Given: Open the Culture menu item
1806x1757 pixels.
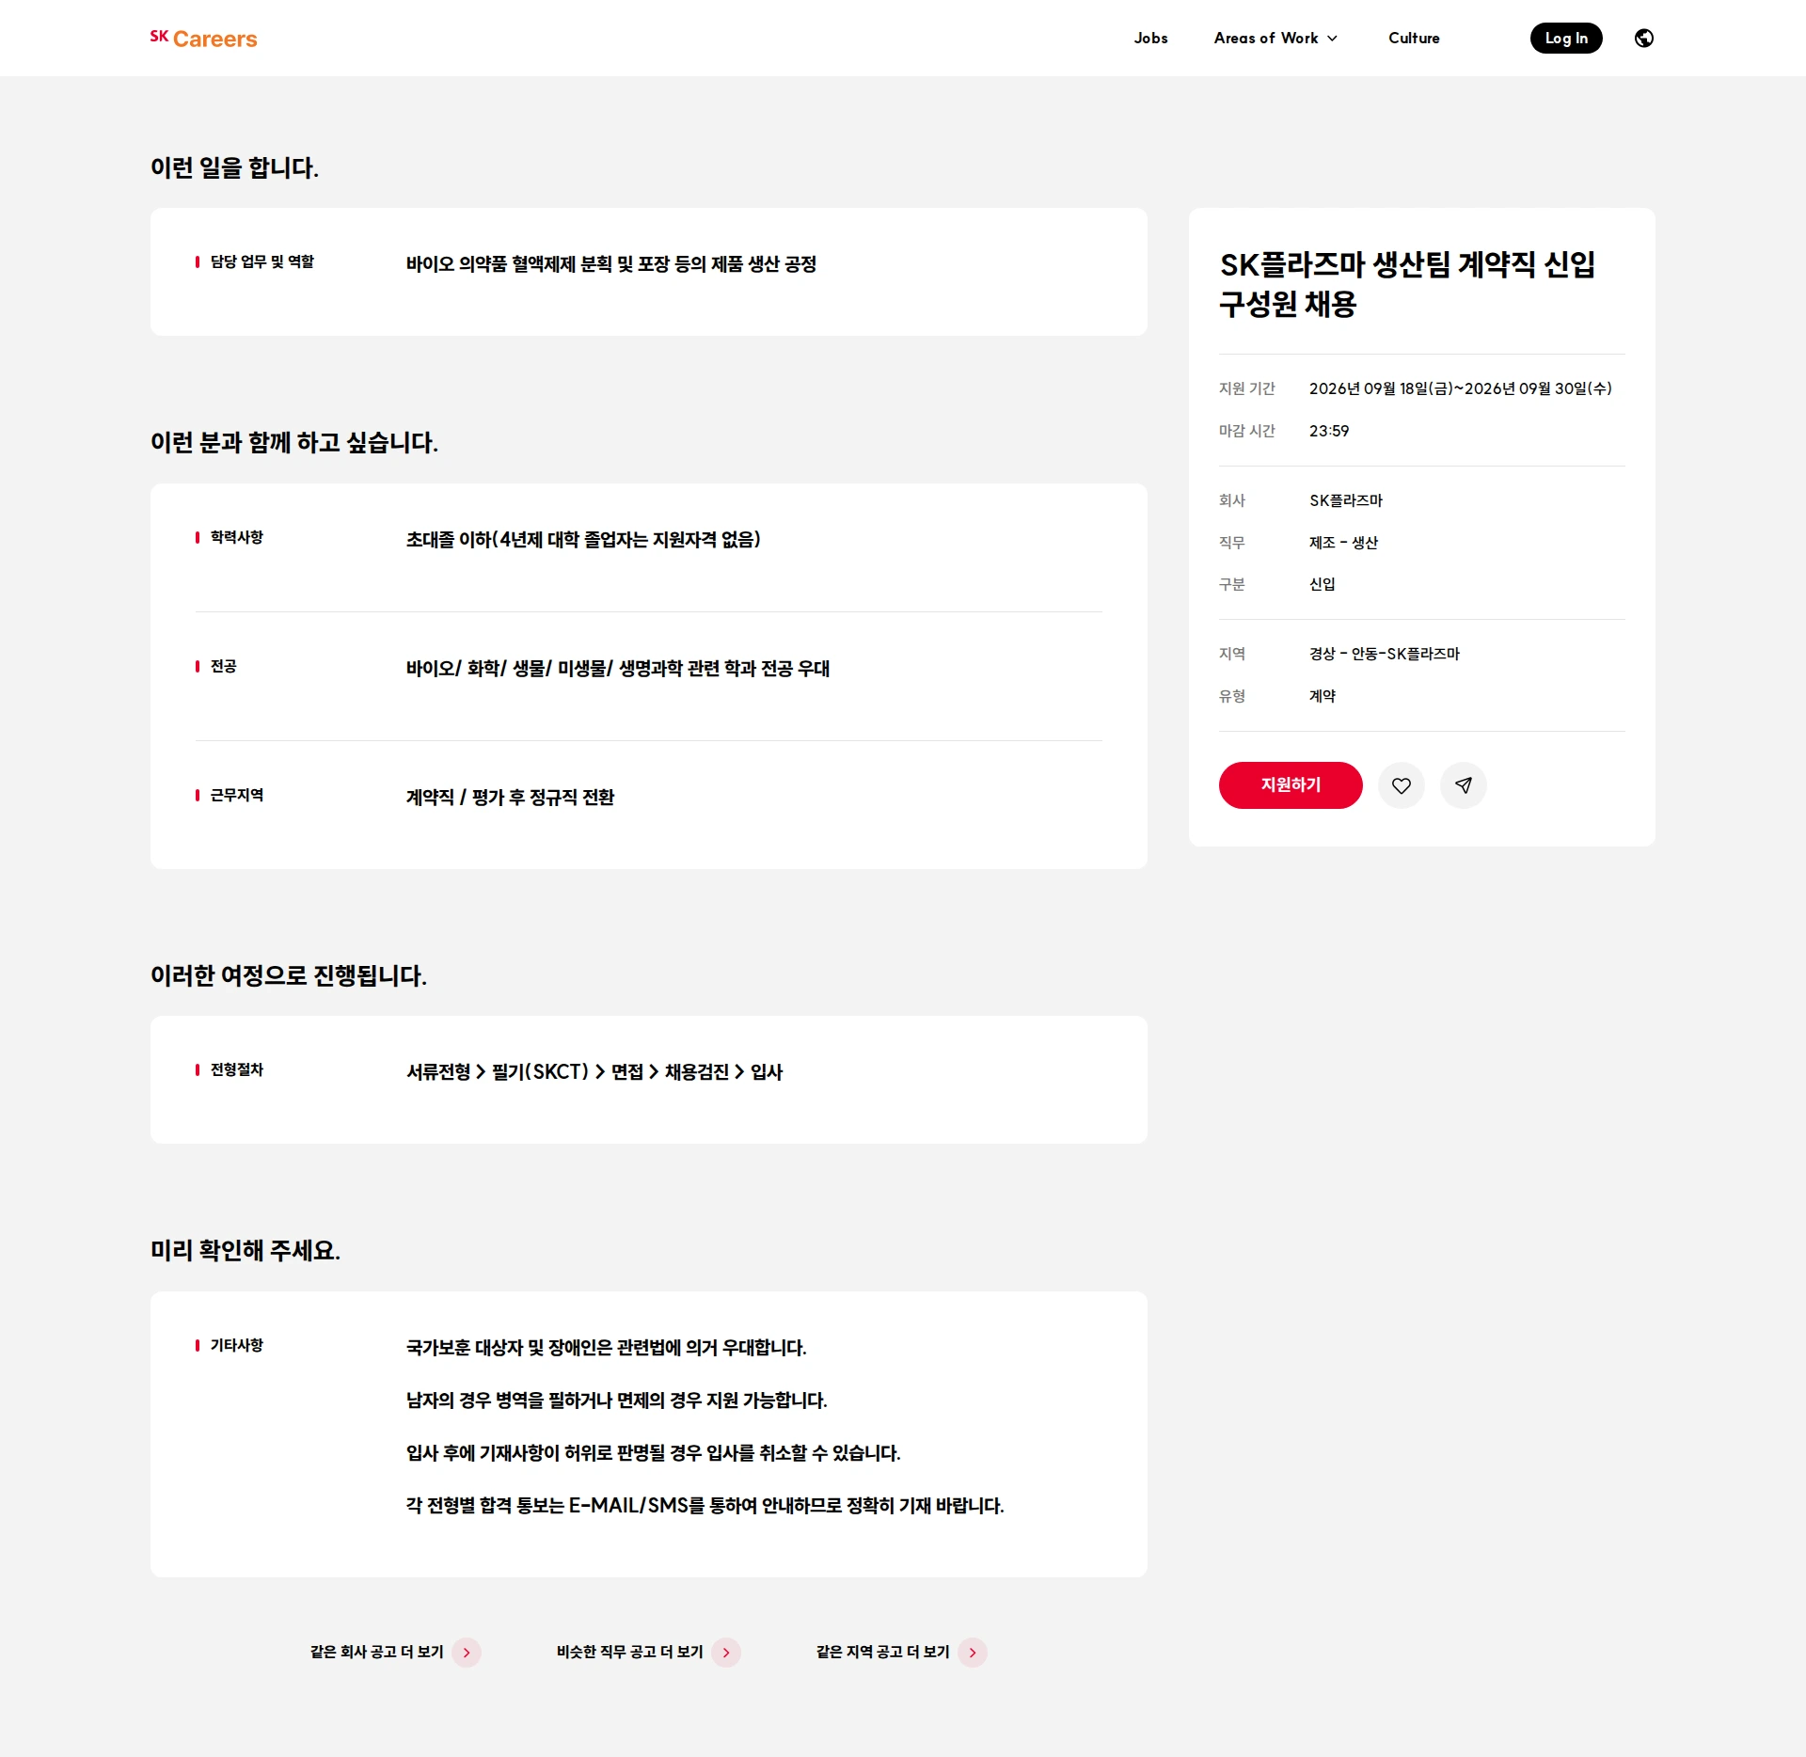Looking at the screenshot, I should tap(1414, 39).
